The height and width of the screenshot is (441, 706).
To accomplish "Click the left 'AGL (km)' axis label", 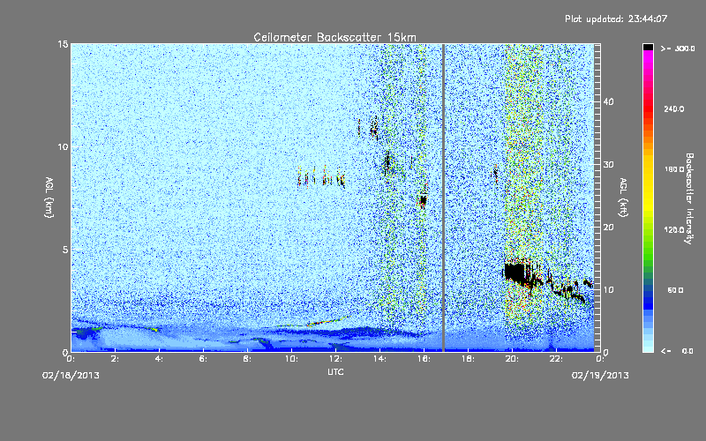I will 49,197.
